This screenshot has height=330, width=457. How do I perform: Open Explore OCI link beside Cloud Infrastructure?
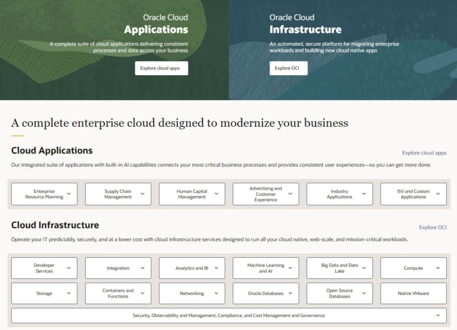click(x=432, y=228)
